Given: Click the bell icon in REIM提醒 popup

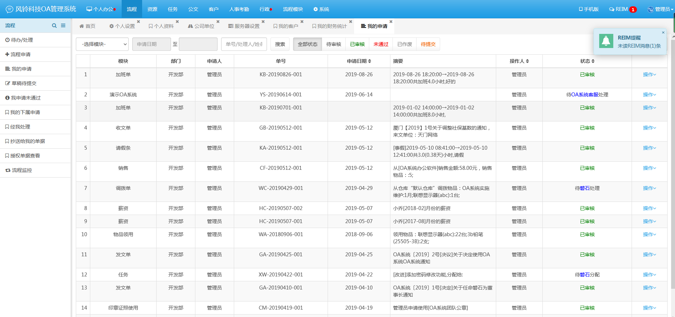Looking at the screenshot, I should [x=606, y=41].
